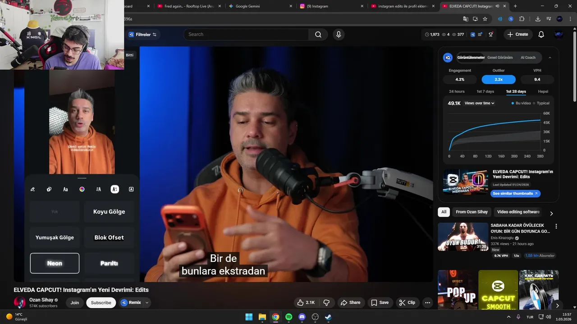Open Windows Start menu
Image resolution: width=577 pixels, height=324 pixels.
[x=249, y=317]
